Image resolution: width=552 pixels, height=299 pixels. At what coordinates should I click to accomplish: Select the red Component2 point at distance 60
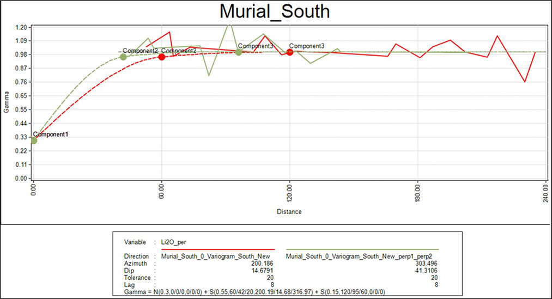click(162, 57)
